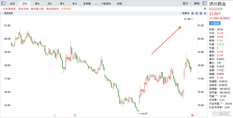This screenshot has height=118, width=233.
Task: Open the more tabs ellipsis menu
Action: [96, 4]
